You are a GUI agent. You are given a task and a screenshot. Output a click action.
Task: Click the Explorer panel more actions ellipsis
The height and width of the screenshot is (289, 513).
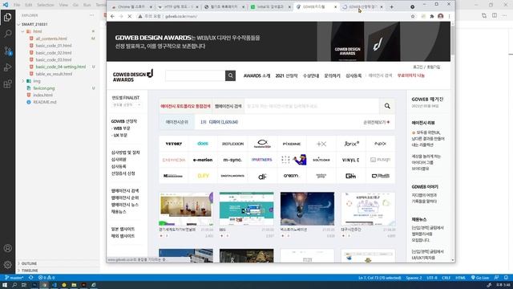(91, 15)
